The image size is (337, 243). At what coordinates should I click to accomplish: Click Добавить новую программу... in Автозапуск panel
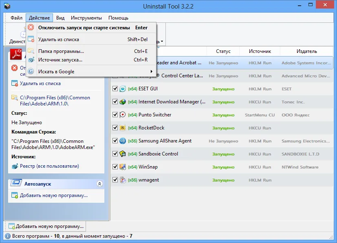[54, 195]
